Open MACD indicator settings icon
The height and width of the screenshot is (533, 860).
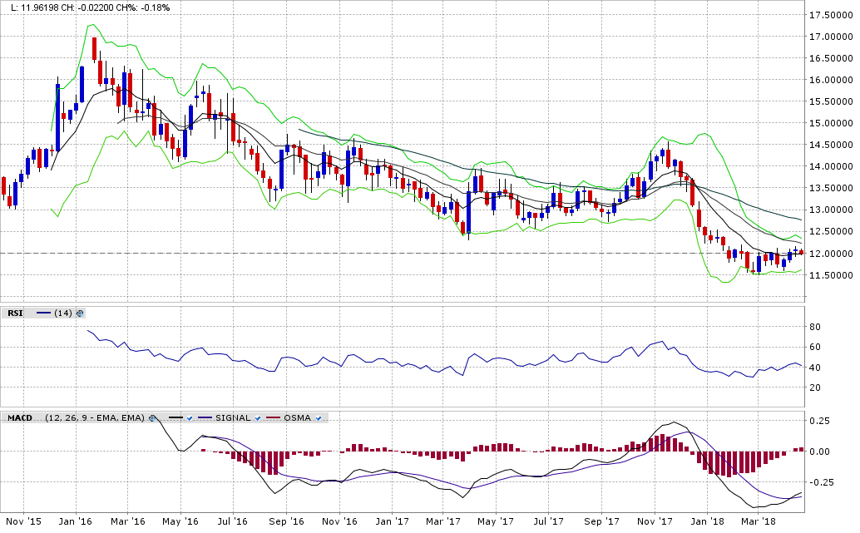(152, 417)
